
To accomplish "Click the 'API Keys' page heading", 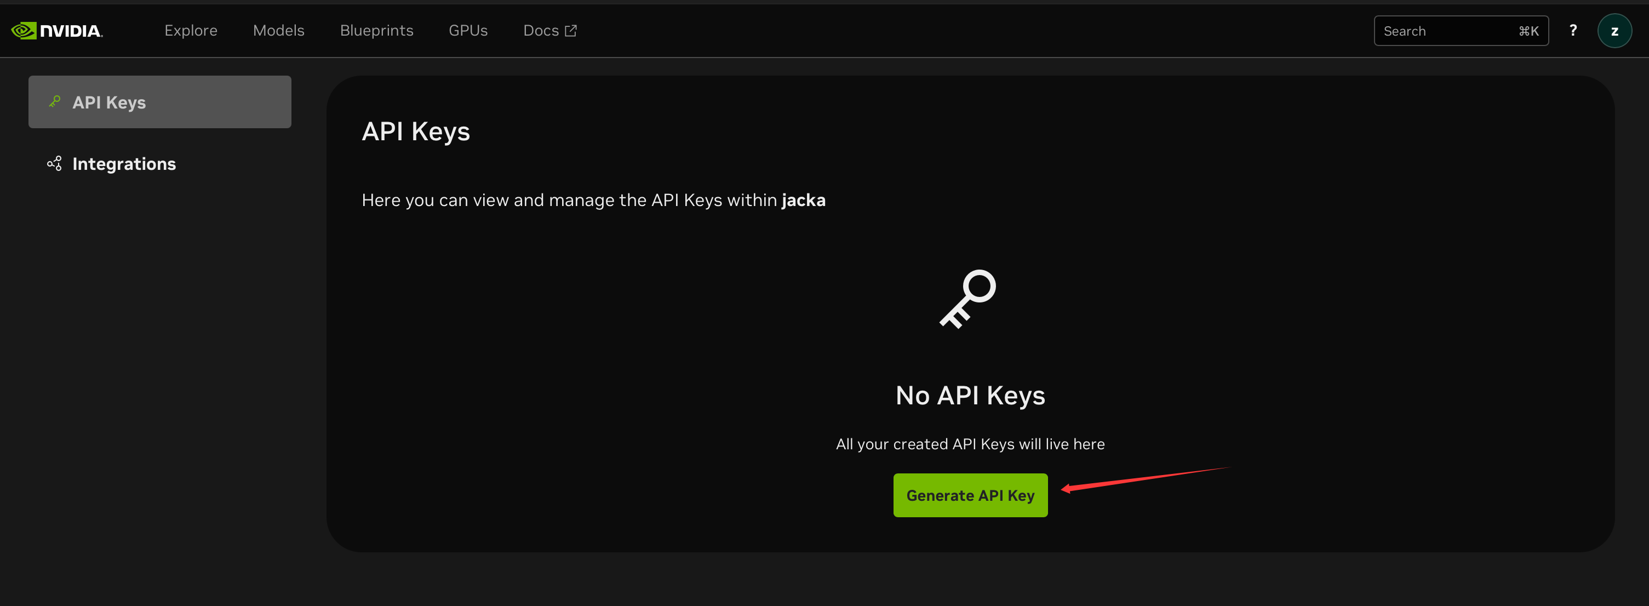I will [415, 131].
